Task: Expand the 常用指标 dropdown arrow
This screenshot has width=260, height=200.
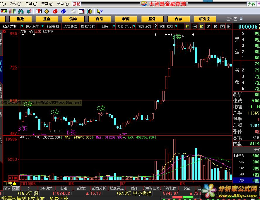Action: point(176,26)
